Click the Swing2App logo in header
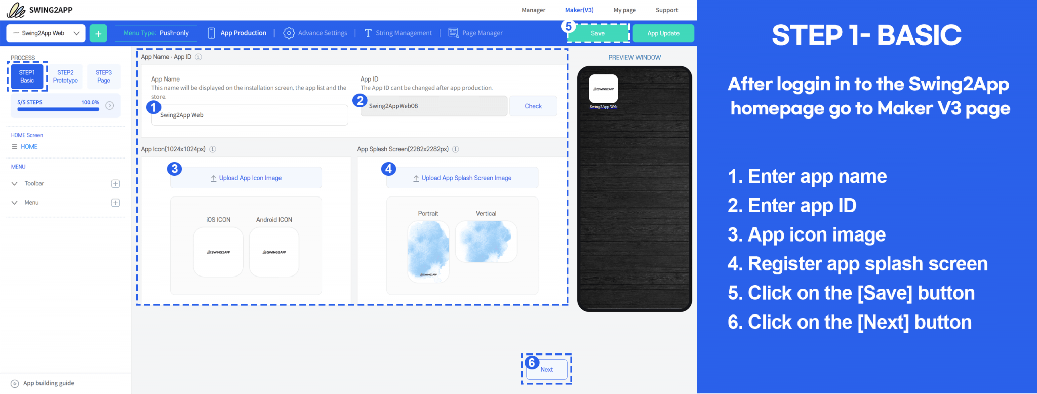The width and height of the screenshot is (1037, 394). [x=40, y=10]
